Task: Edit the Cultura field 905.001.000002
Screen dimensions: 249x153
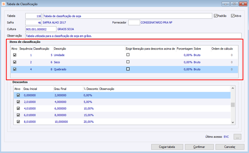Action: click(41, 29)
